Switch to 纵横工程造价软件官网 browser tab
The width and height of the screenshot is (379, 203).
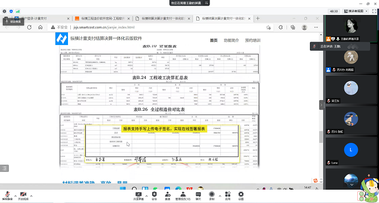102,18
